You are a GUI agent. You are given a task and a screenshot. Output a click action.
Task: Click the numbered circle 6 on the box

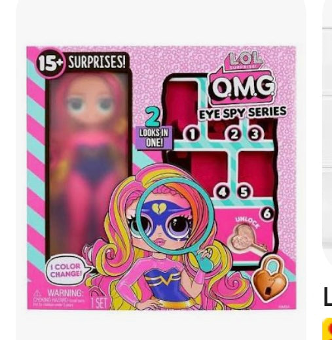click(x=267, y=214)
